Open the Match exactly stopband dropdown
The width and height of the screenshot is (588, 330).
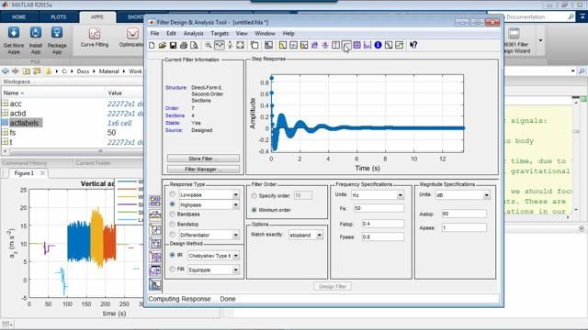click(319, 235)
